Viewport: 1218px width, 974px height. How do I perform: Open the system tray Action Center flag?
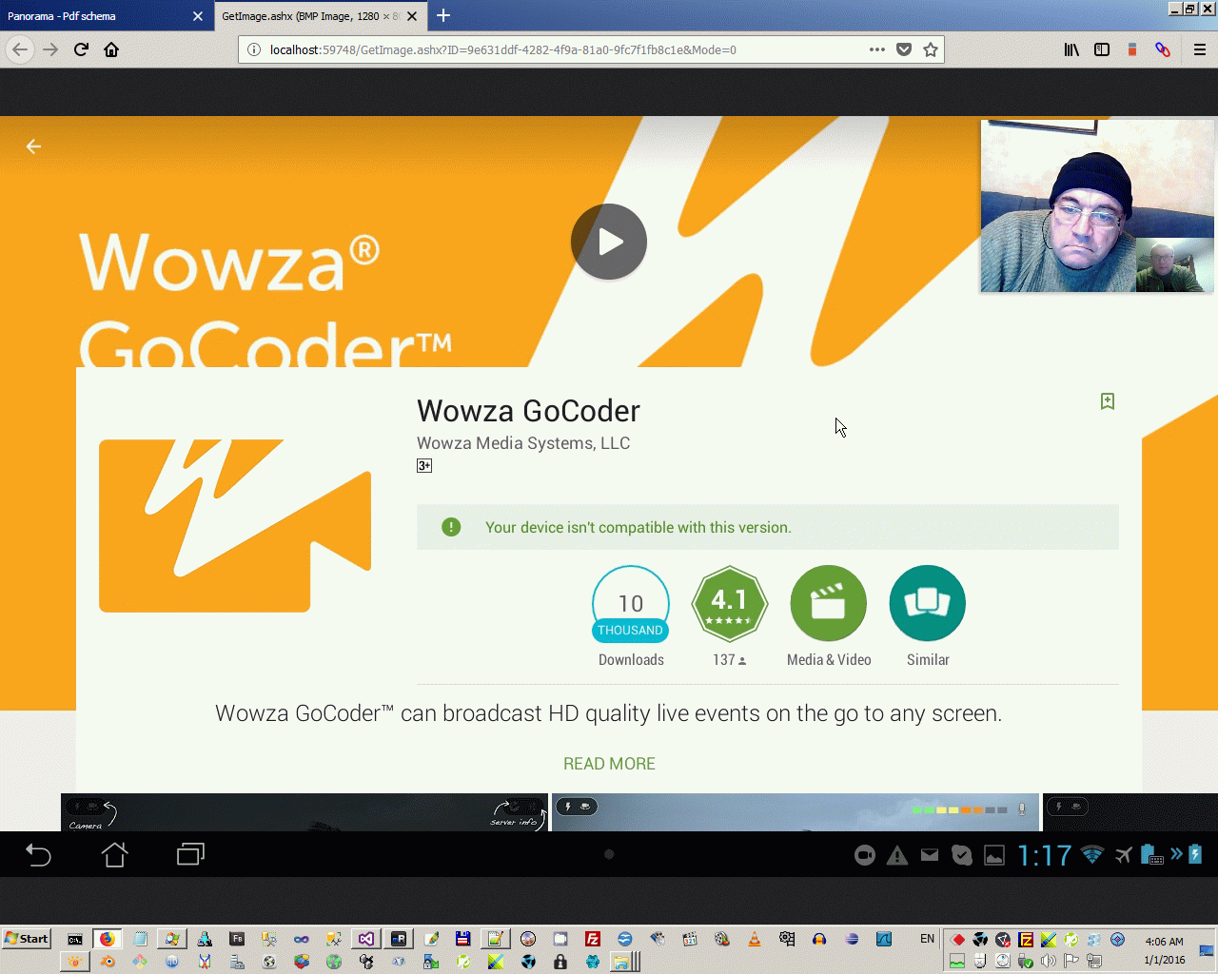pyautogui.click(x=1071, y=961)
